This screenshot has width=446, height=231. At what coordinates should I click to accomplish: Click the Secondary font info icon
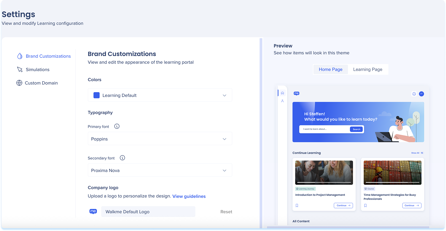point(123,158)
